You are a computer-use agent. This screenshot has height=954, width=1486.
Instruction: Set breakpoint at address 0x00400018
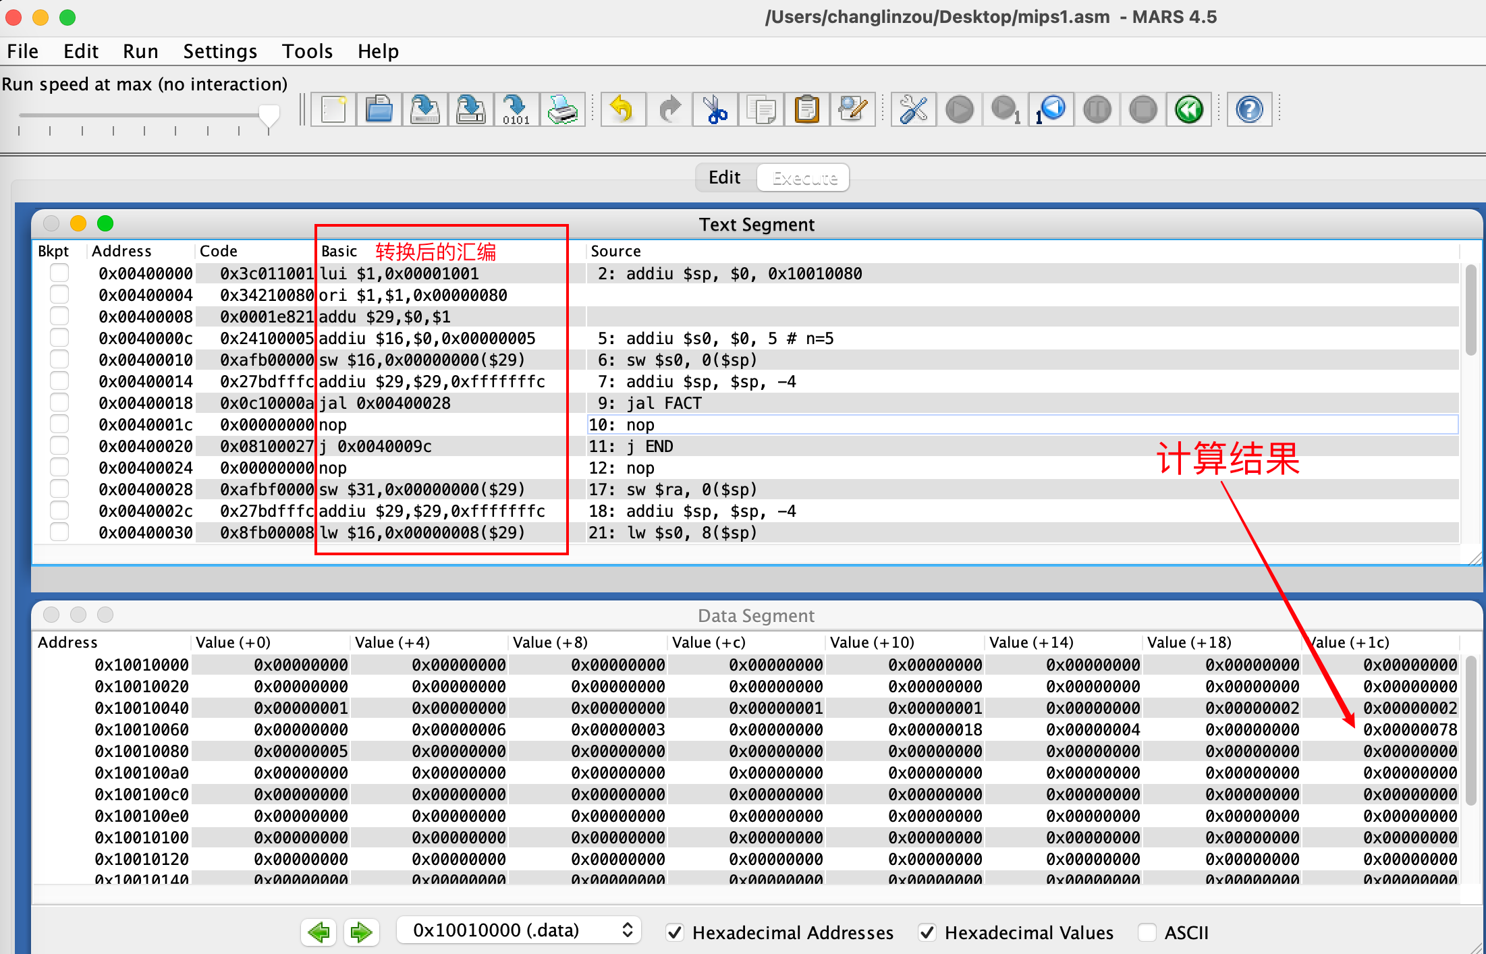click(59, 403)
